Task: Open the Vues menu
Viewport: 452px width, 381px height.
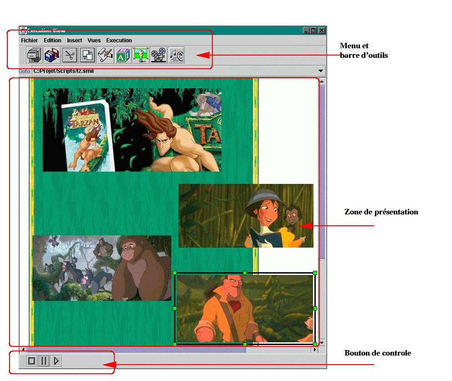Action: point(94,41)
